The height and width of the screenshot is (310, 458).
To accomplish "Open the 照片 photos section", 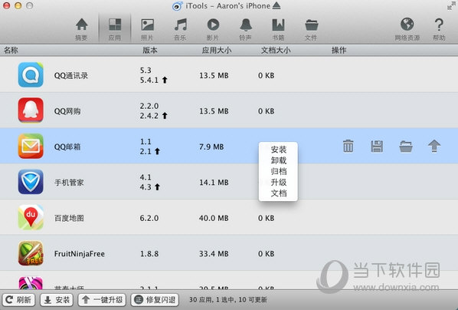I will [x=147, y=29].
